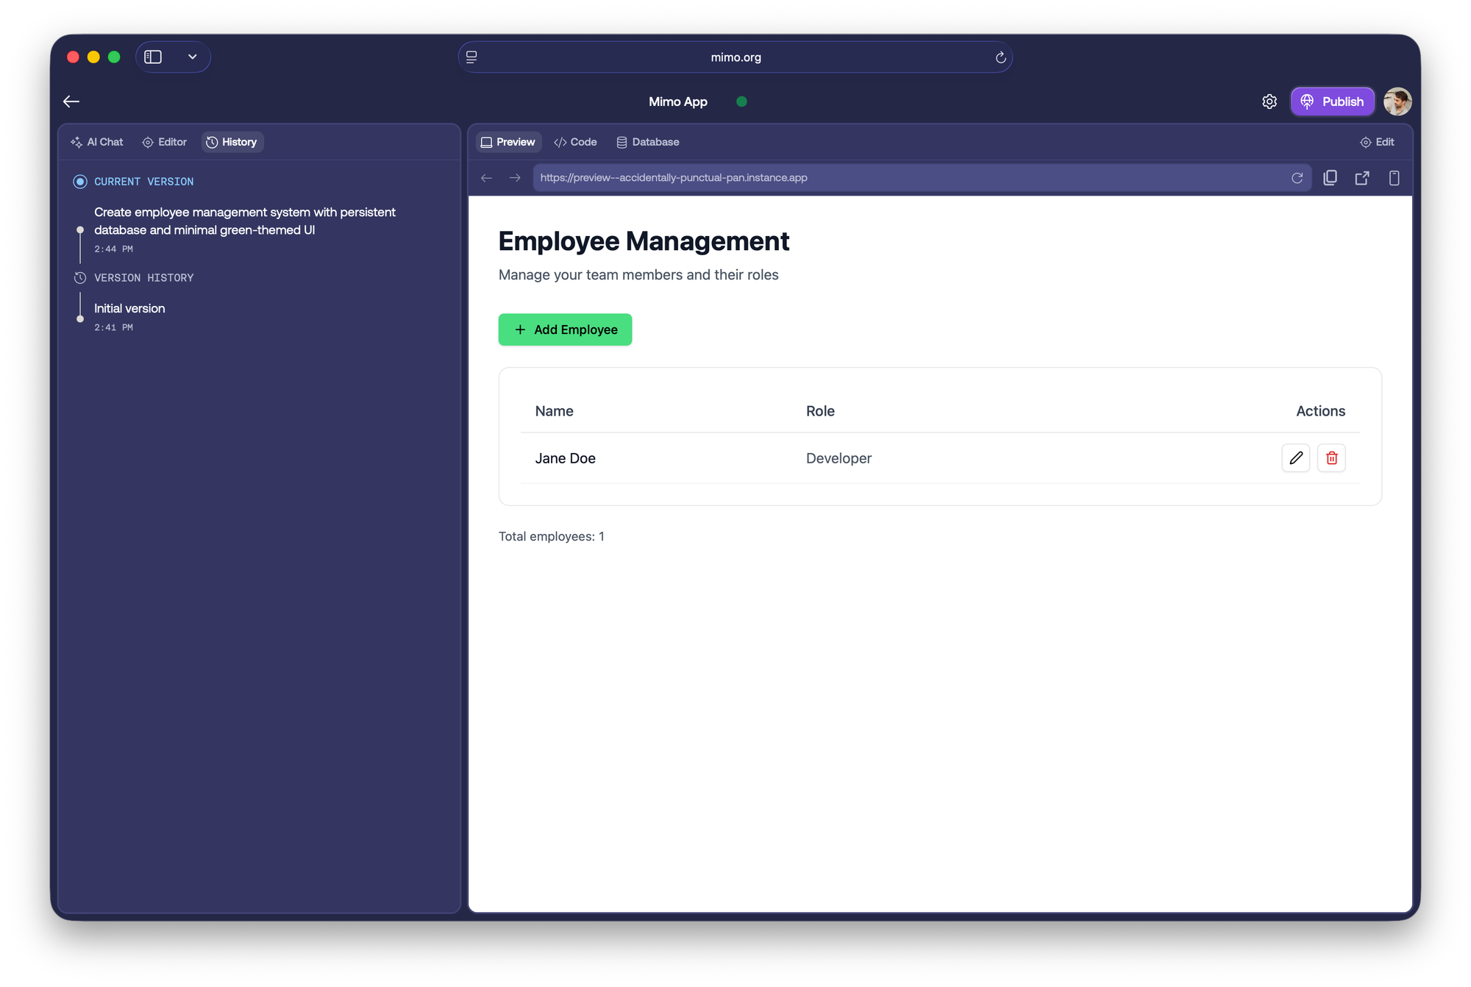Open the preview in a new window
Screen dimensions: 1471x987
tap(1362, 178)
